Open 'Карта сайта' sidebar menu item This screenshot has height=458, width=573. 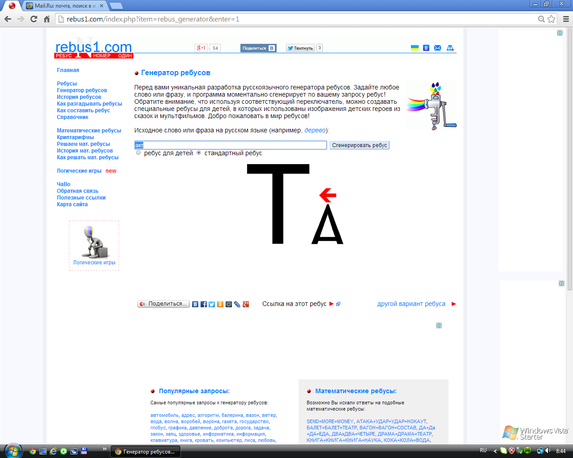72,204
